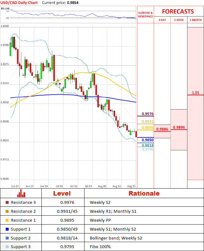Click the table level cell 0.9850/49
Image resolution: width=204 pixels, height=251 pixels.
coord(67,229)
